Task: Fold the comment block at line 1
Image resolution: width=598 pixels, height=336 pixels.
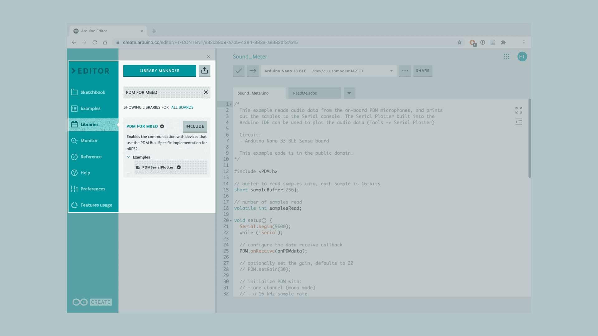Action: click(231, 105)
